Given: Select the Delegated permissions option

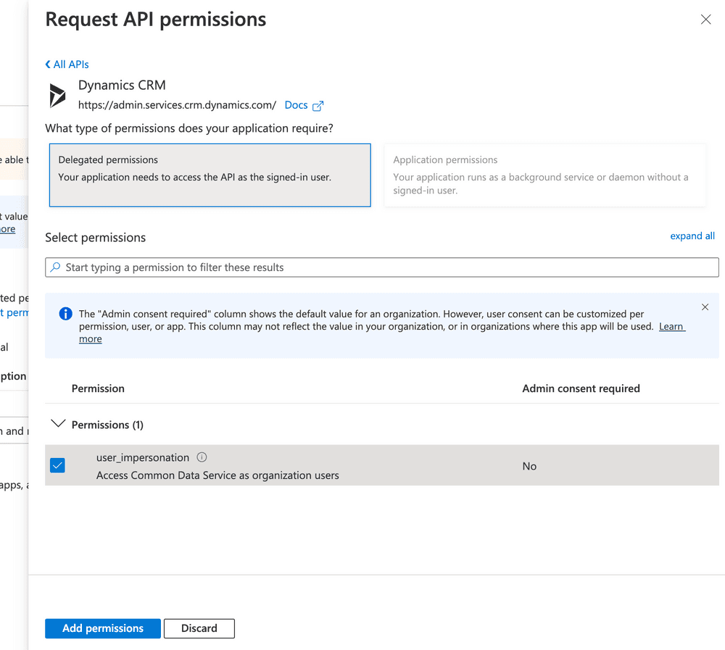Looking at the screenshot, I should point(210,175).
